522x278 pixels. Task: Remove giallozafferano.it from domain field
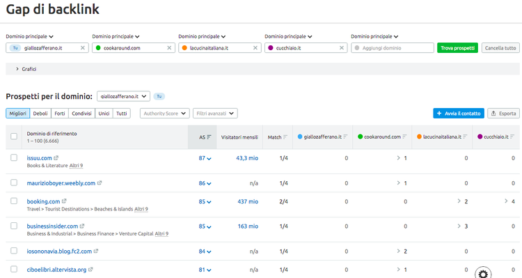pyautogui.click(x=83, y=48)
